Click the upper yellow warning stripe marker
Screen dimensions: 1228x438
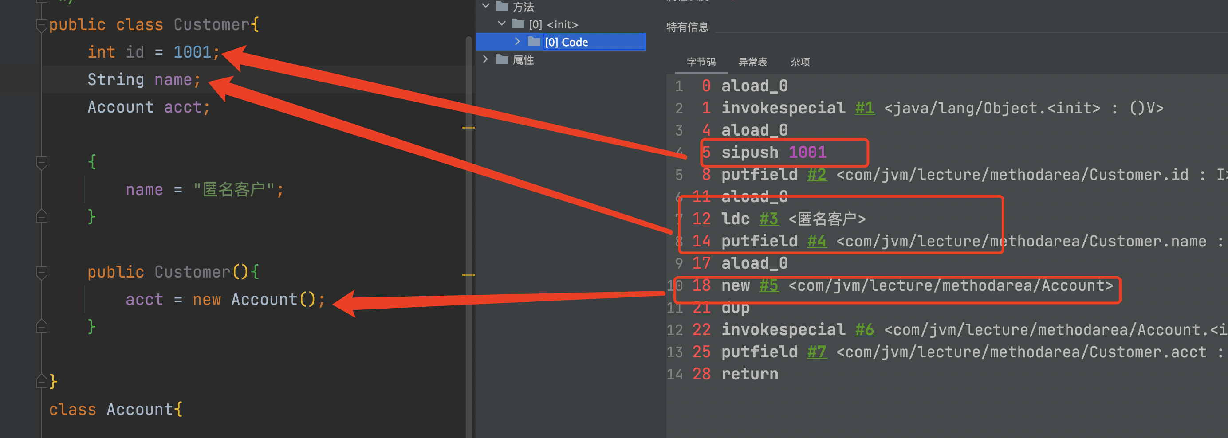(468, 128)
